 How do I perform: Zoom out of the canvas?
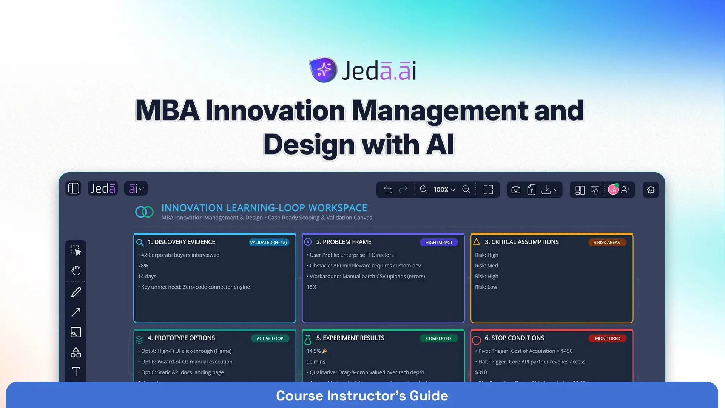click(466, 190)
